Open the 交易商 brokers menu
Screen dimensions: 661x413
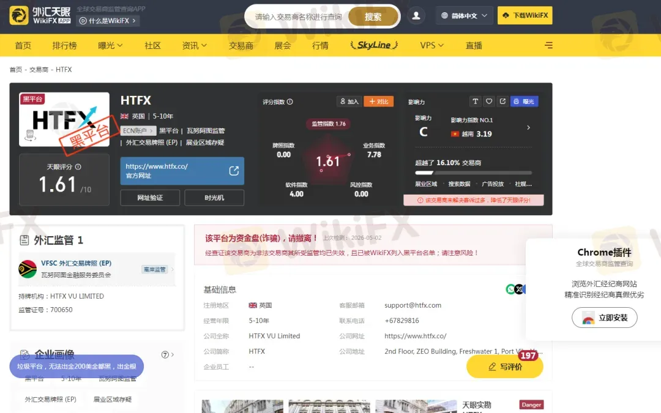241,45
